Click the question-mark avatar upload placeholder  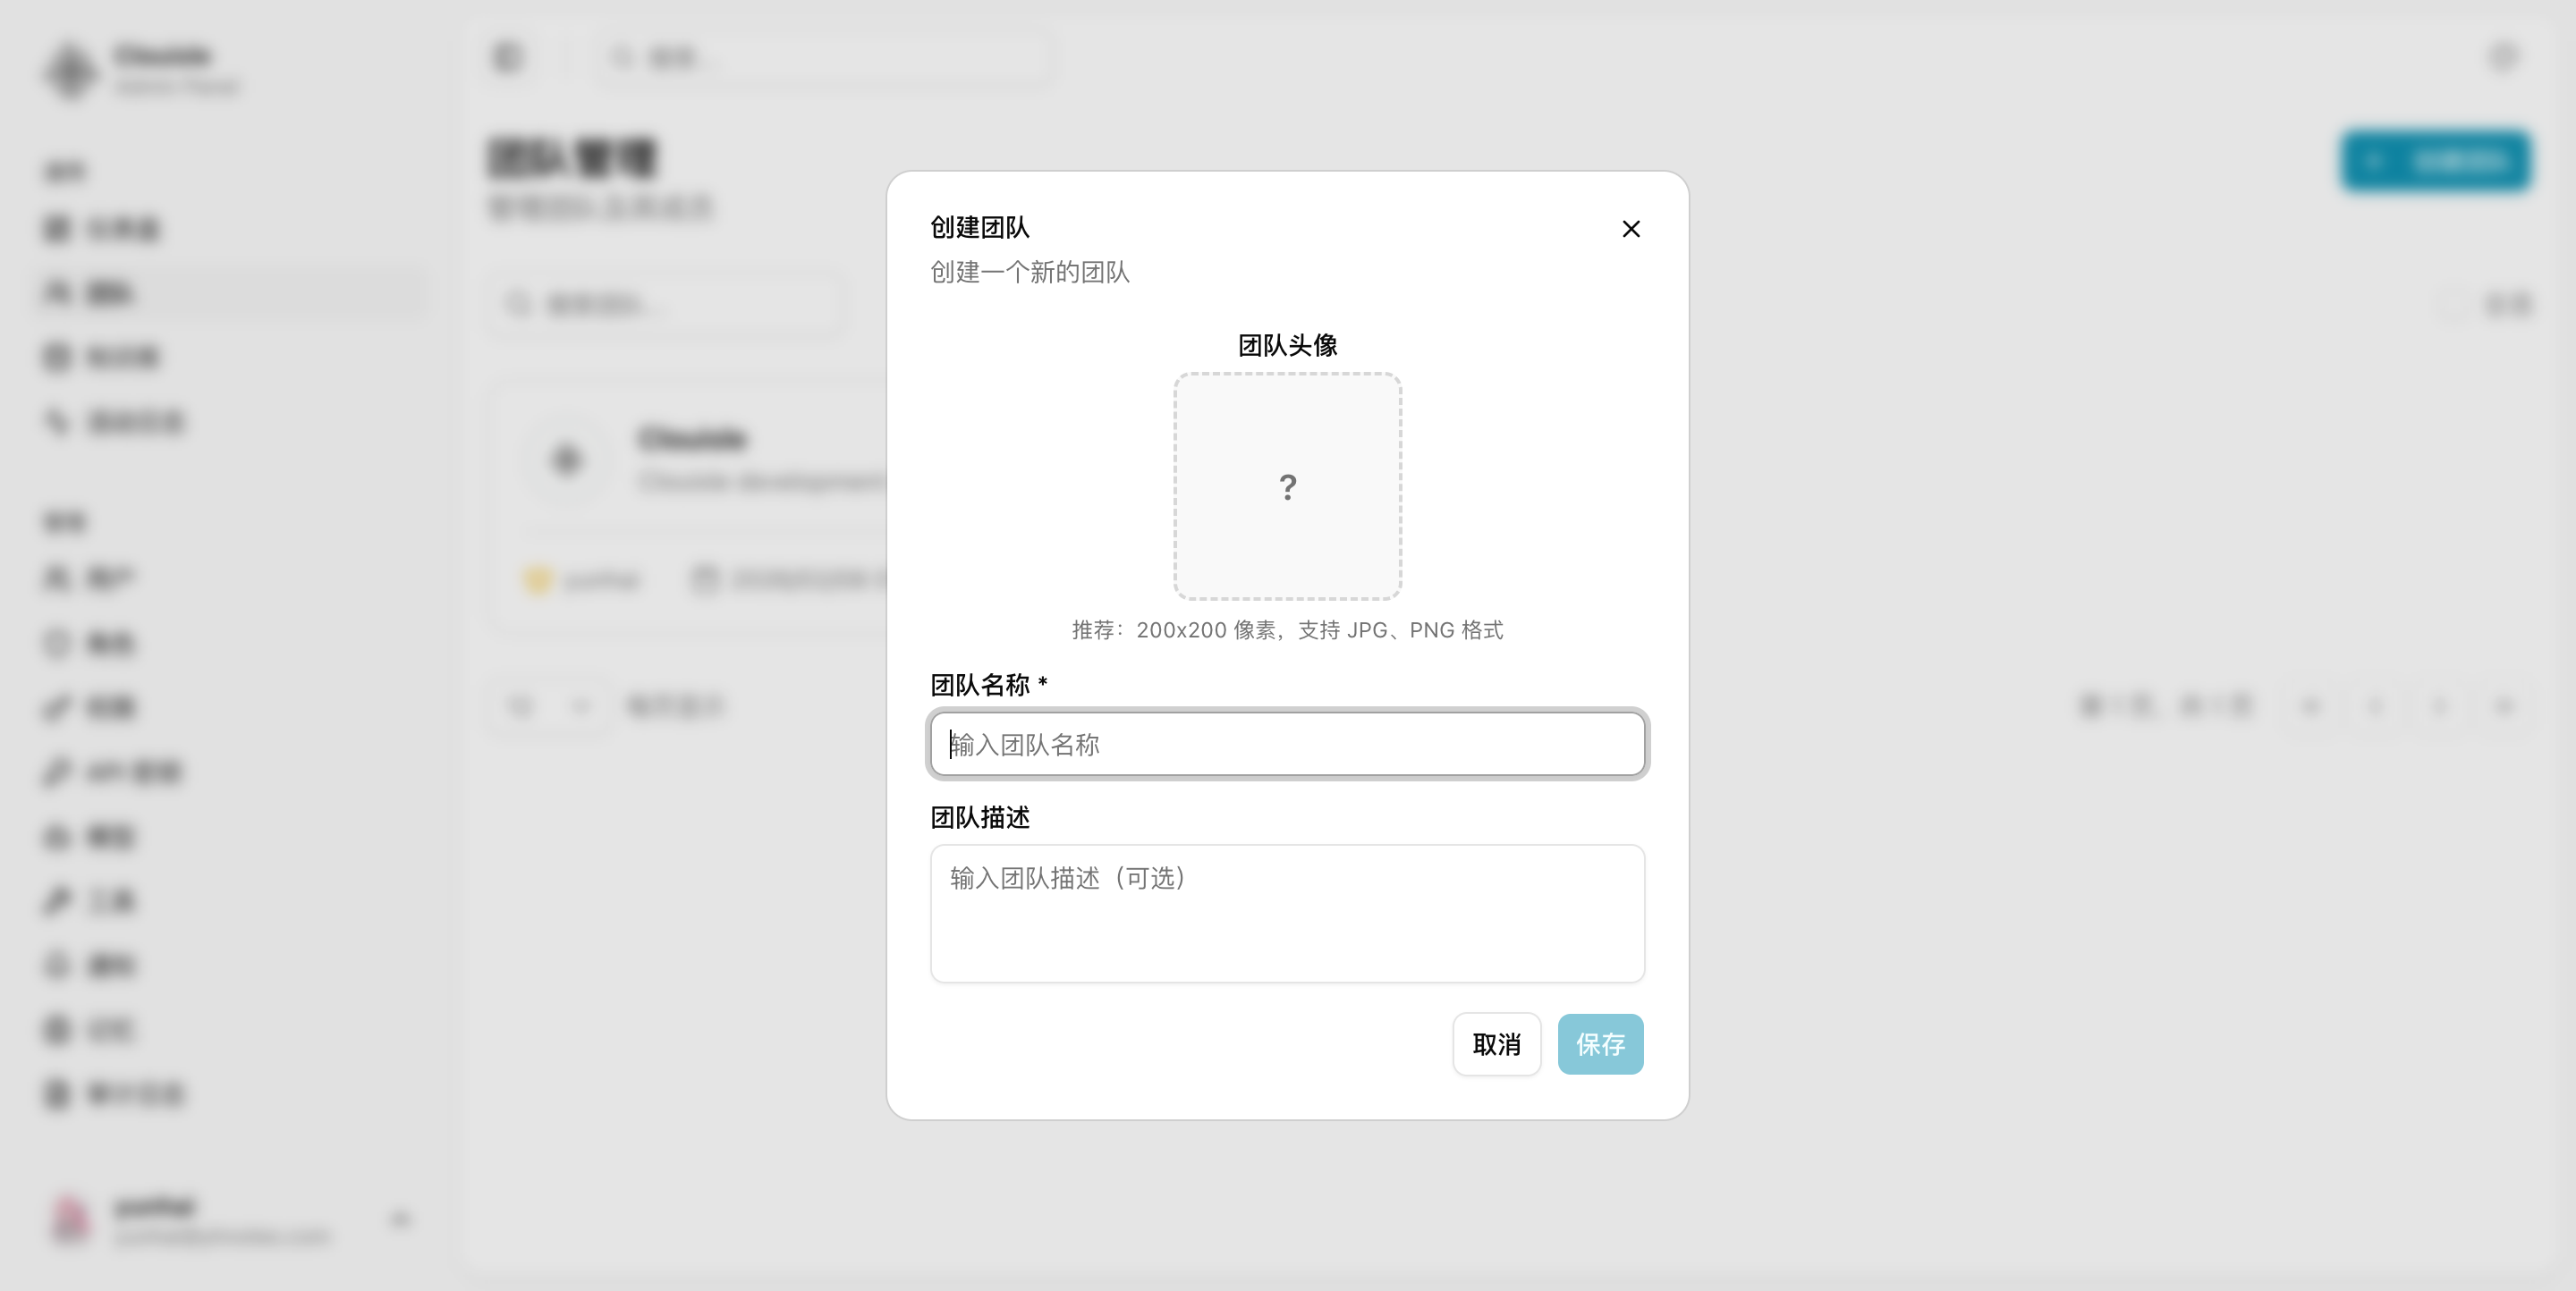(x=1287, y=486)
